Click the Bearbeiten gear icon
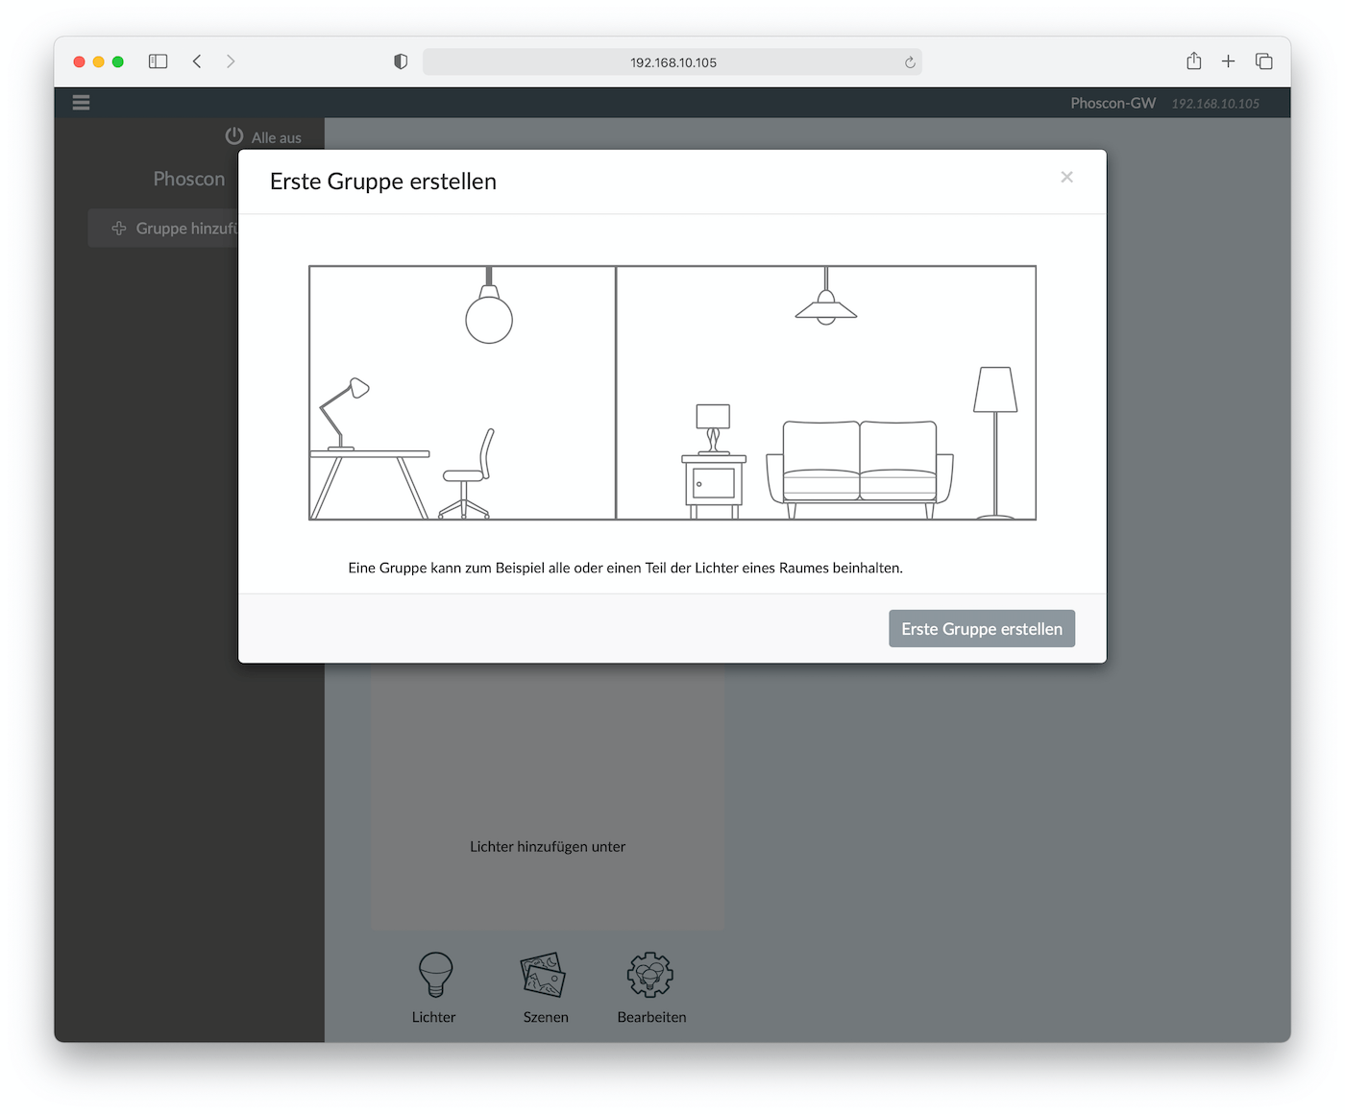1345x1114 pixels. (x=650, y=975)
